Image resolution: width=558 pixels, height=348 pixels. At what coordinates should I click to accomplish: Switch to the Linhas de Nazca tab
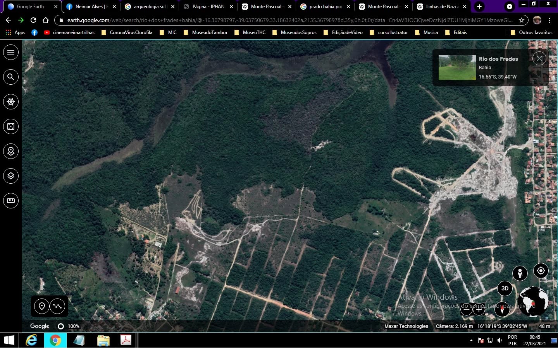click(442, 7)
